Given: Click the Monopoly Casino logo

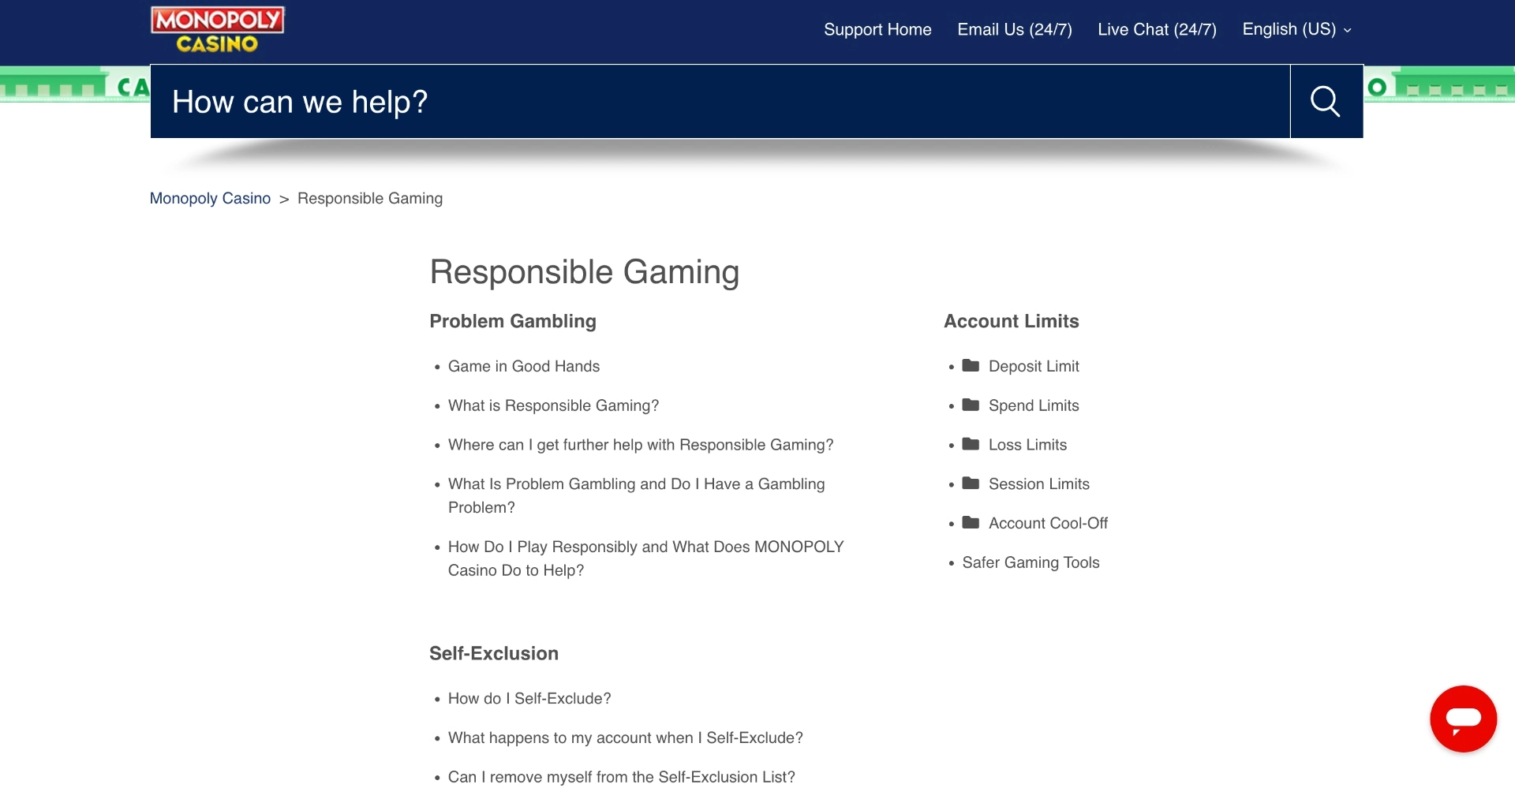Looking at the screenshot, I should [x=216, y=28].
